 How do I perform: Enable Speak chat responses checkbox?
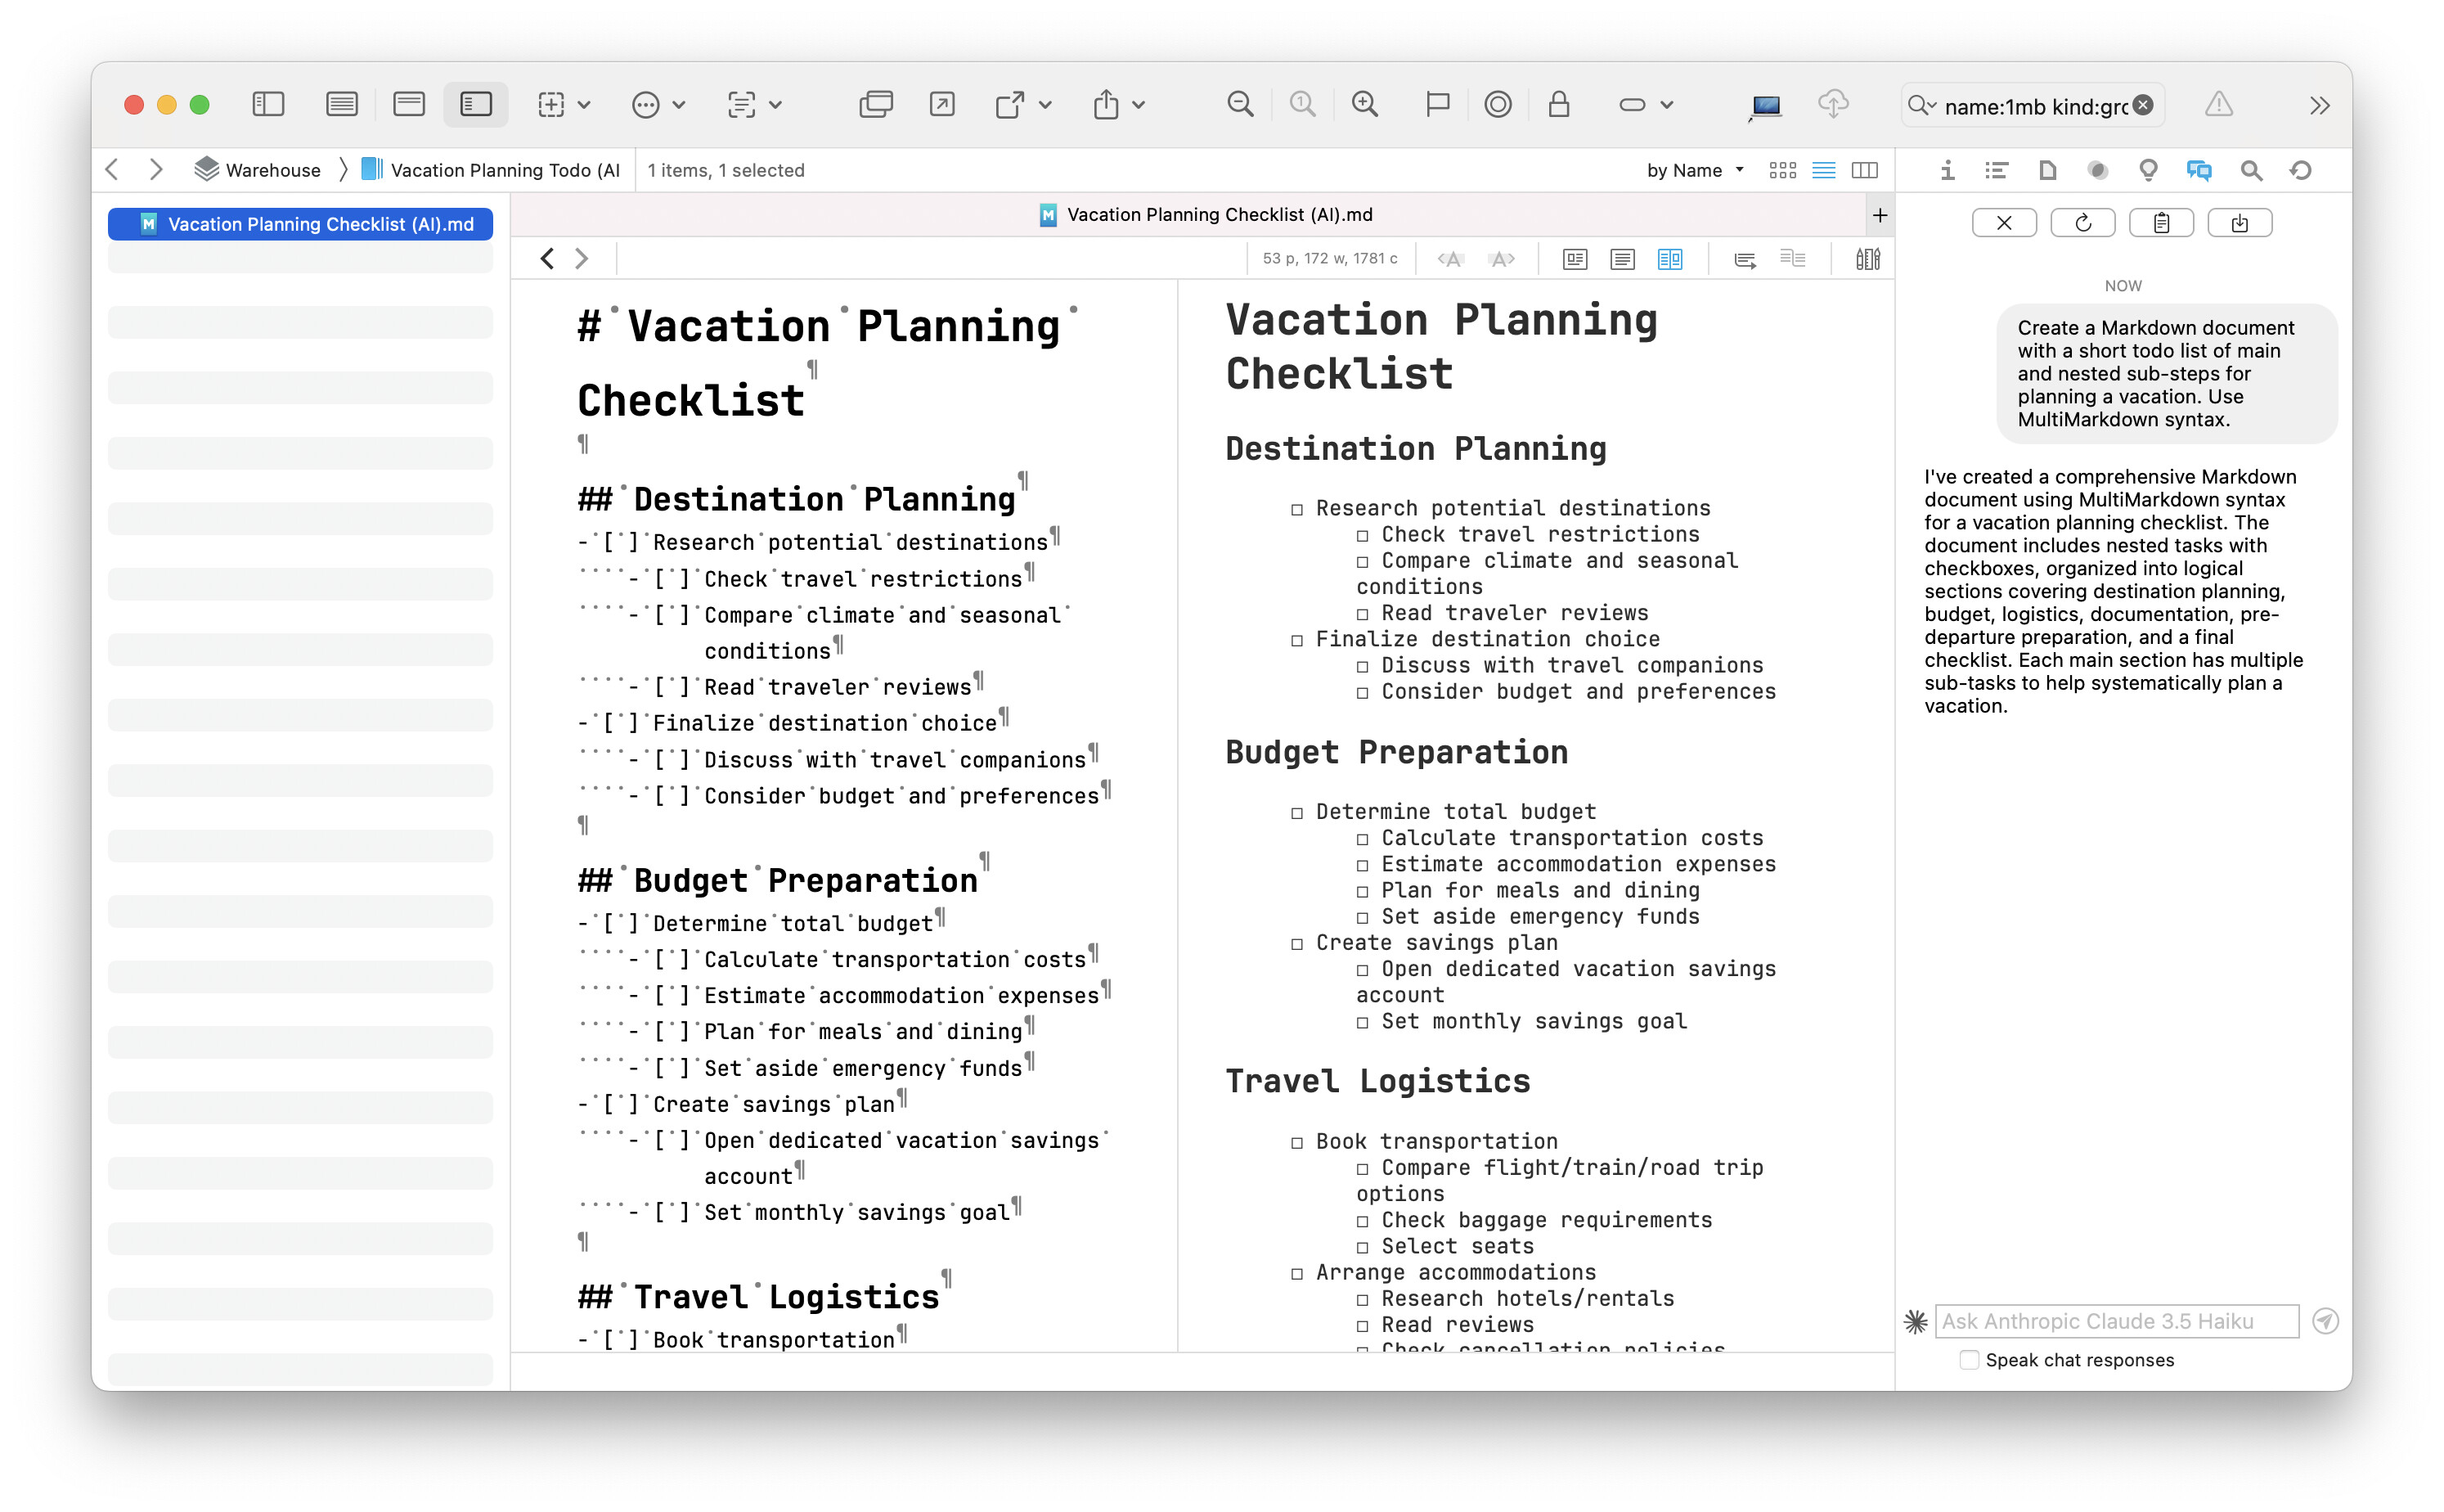[x=1968, y=1360]
